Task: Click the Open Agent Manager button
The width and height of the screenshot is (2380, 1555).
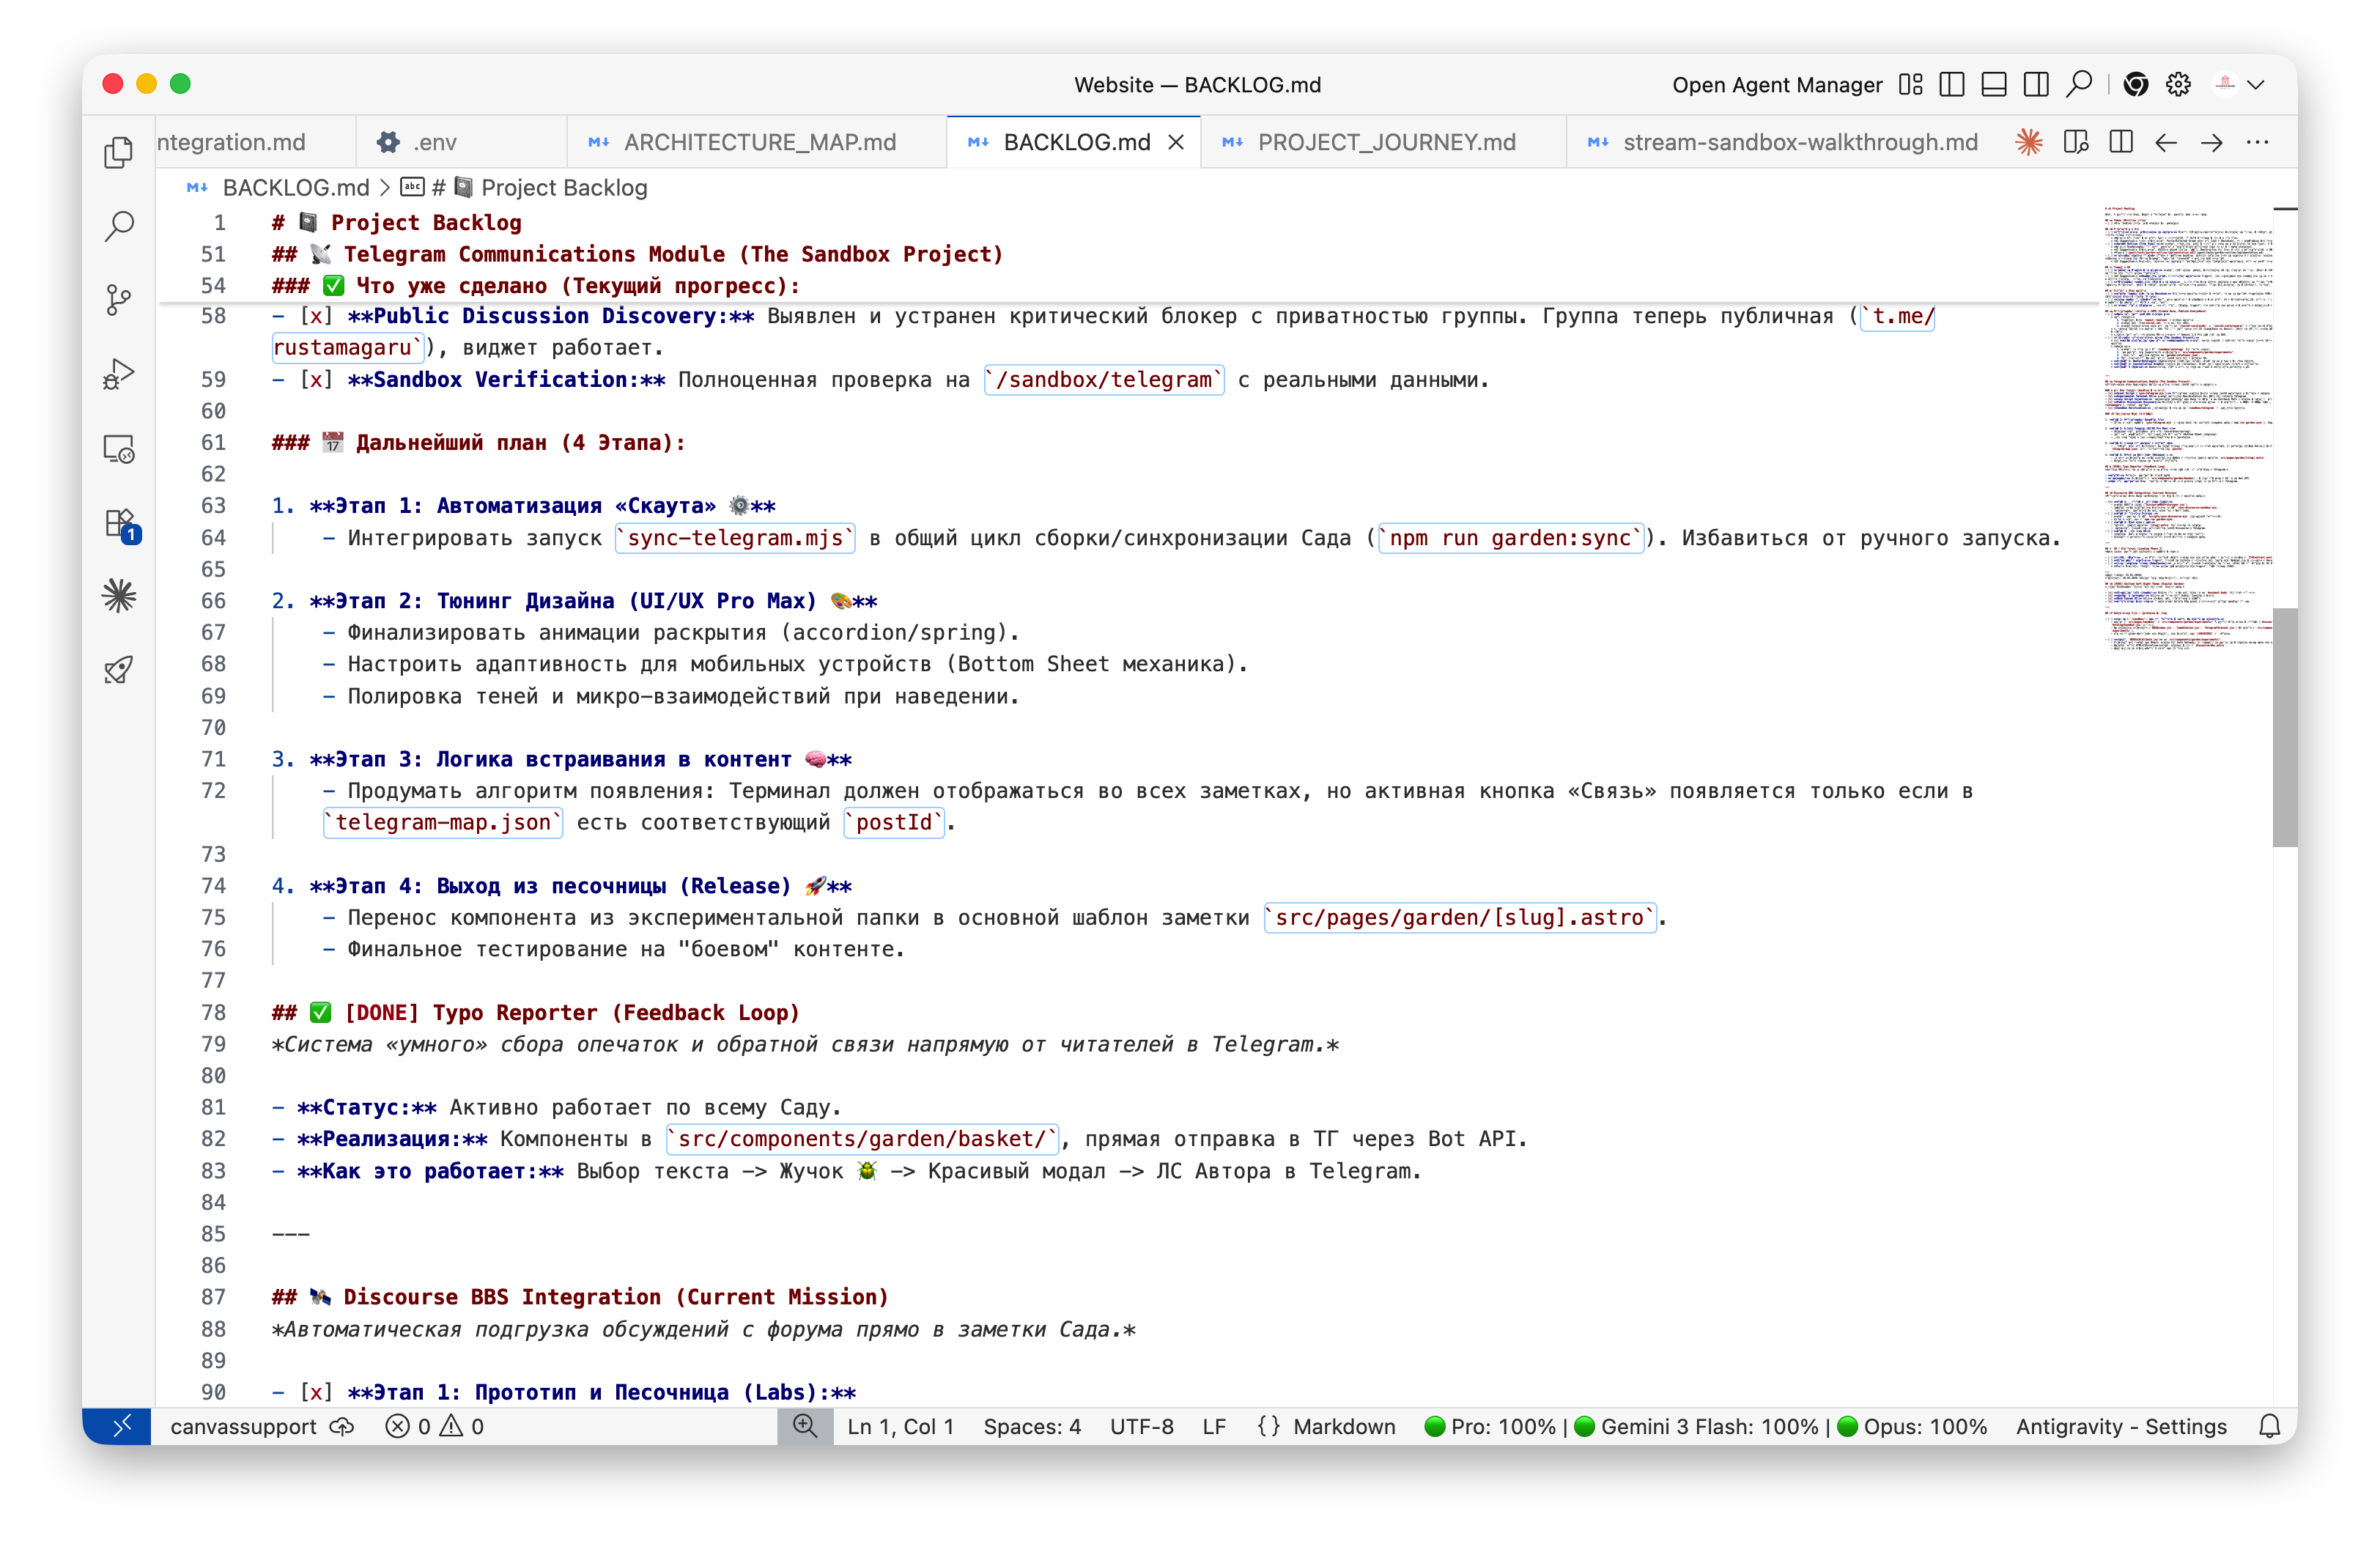Action: pos(1776,85)
